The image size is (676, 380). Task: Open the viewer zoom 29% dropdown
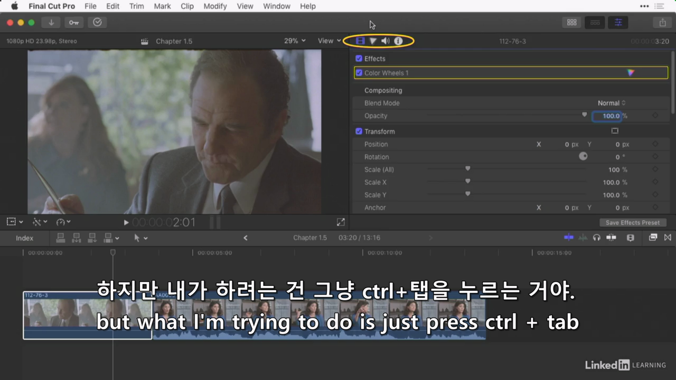coord(295,41)
